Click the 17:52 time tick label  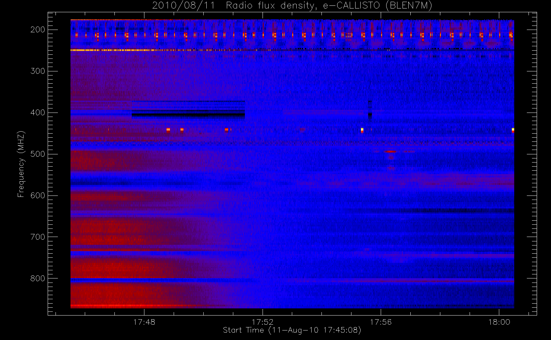click(263, 322)
